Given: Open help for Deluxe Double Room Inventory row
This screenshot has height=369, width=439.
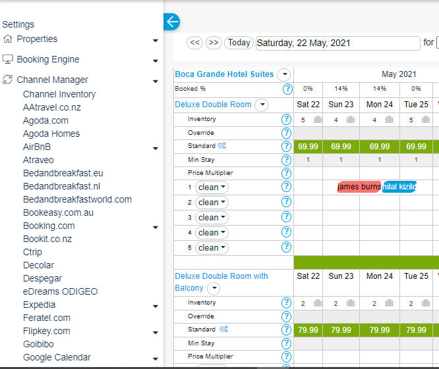Looking at the screenshot, I should tap(286, 119).
